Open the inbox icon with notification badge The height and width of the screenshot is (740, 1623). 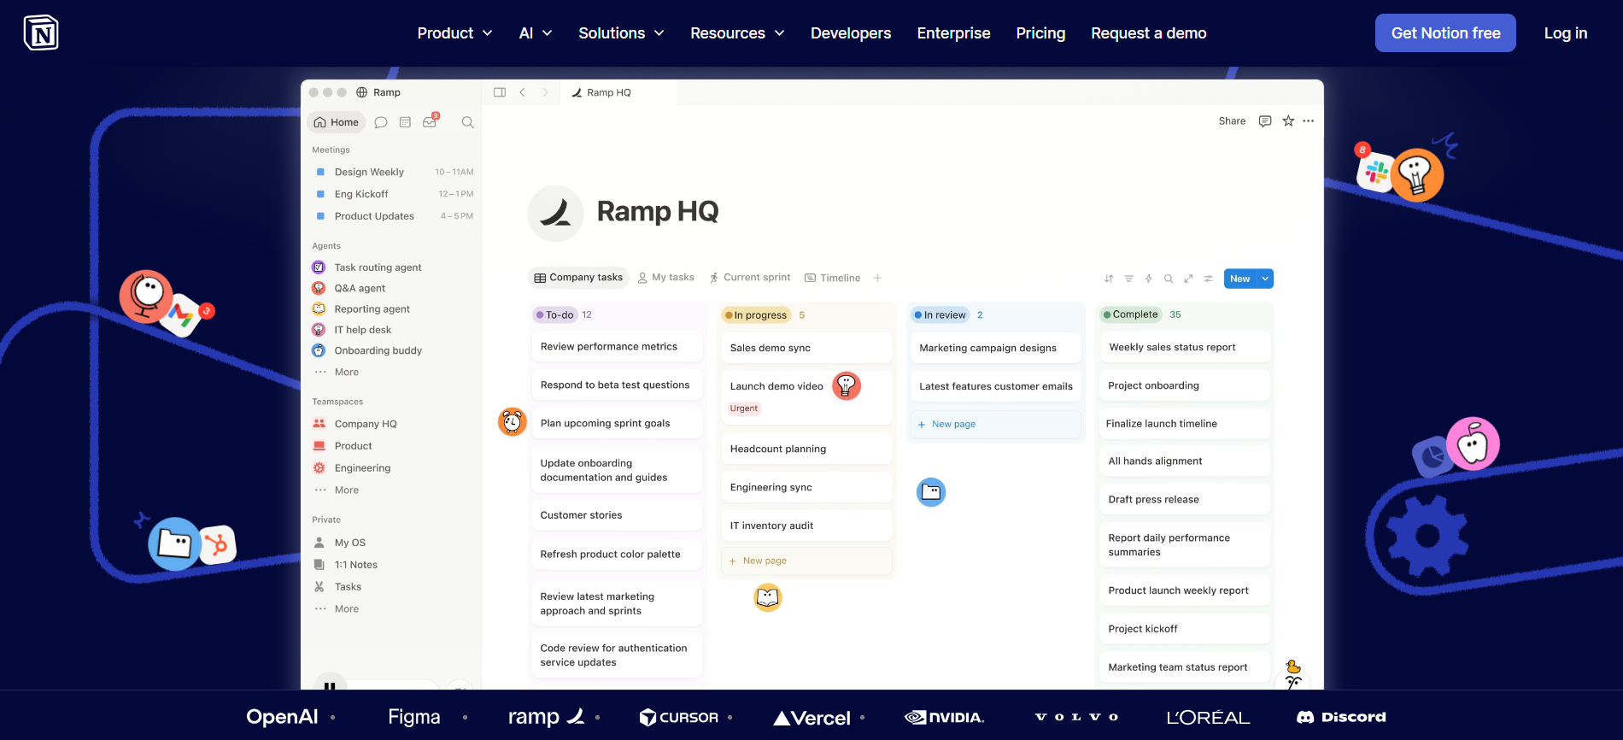(430, 121)
